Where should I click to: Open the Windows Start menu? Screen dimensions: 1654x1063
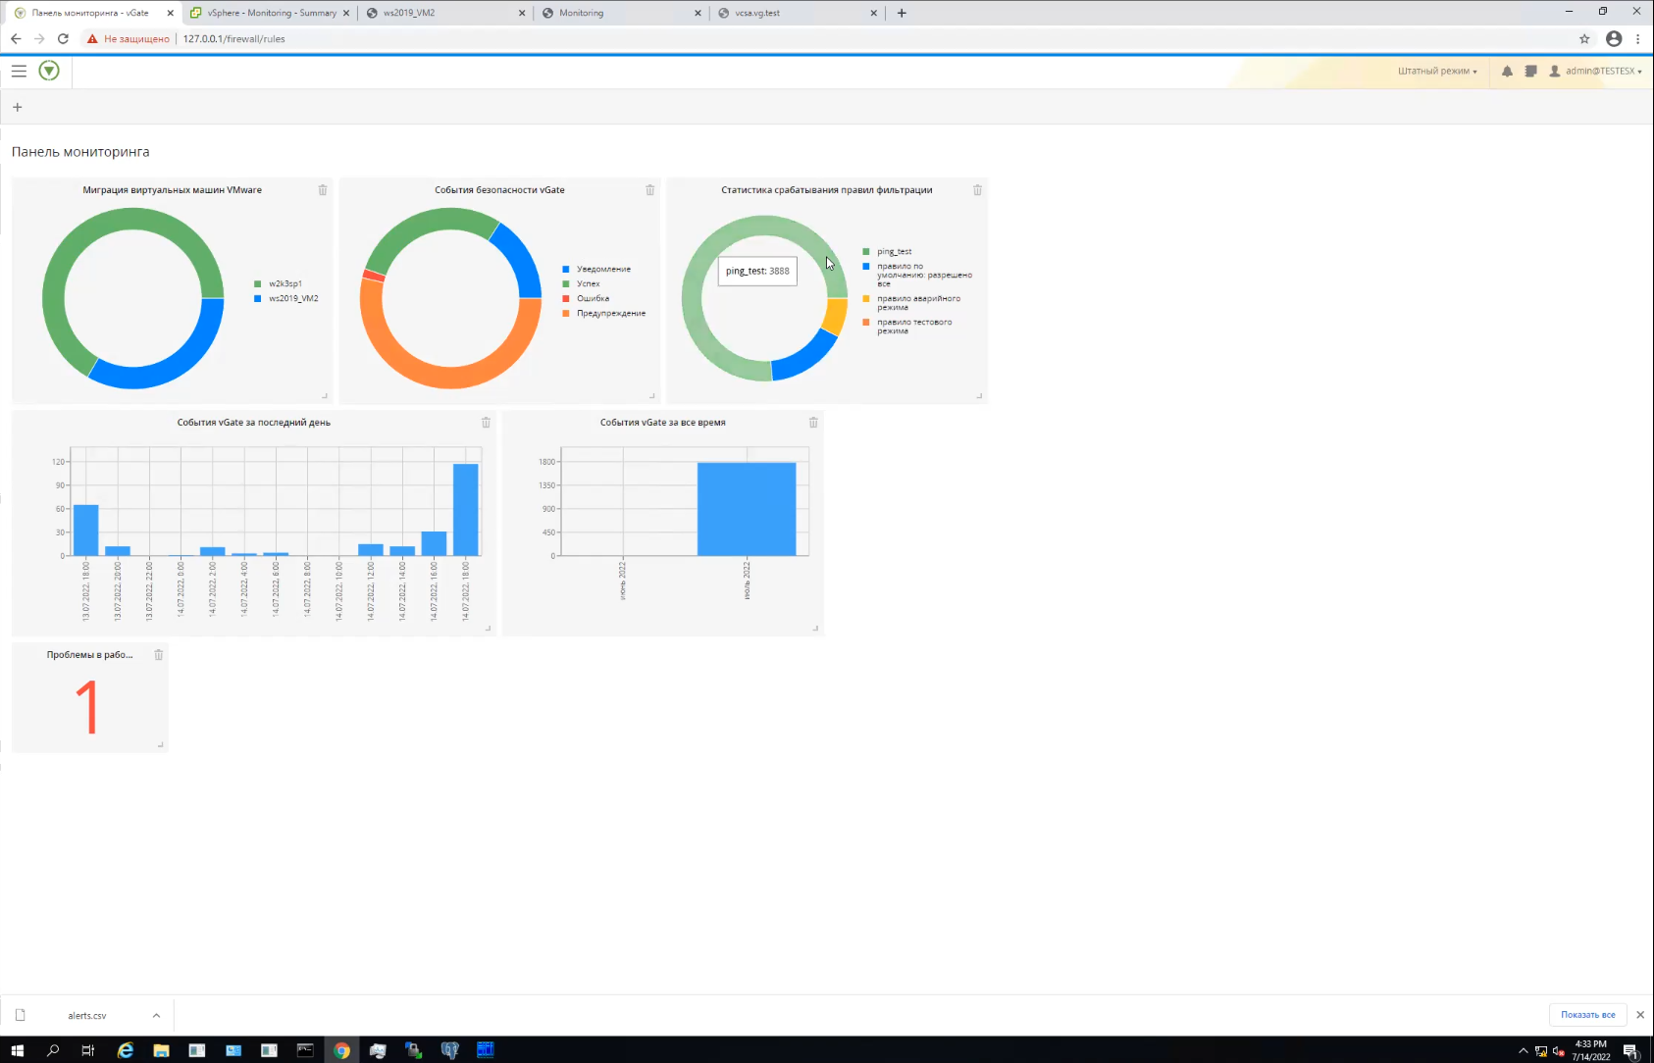(17, 1050)
